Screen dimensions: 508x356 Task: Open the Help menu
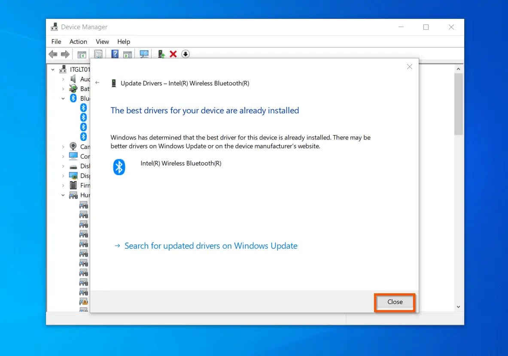click(x=123, y=42)
